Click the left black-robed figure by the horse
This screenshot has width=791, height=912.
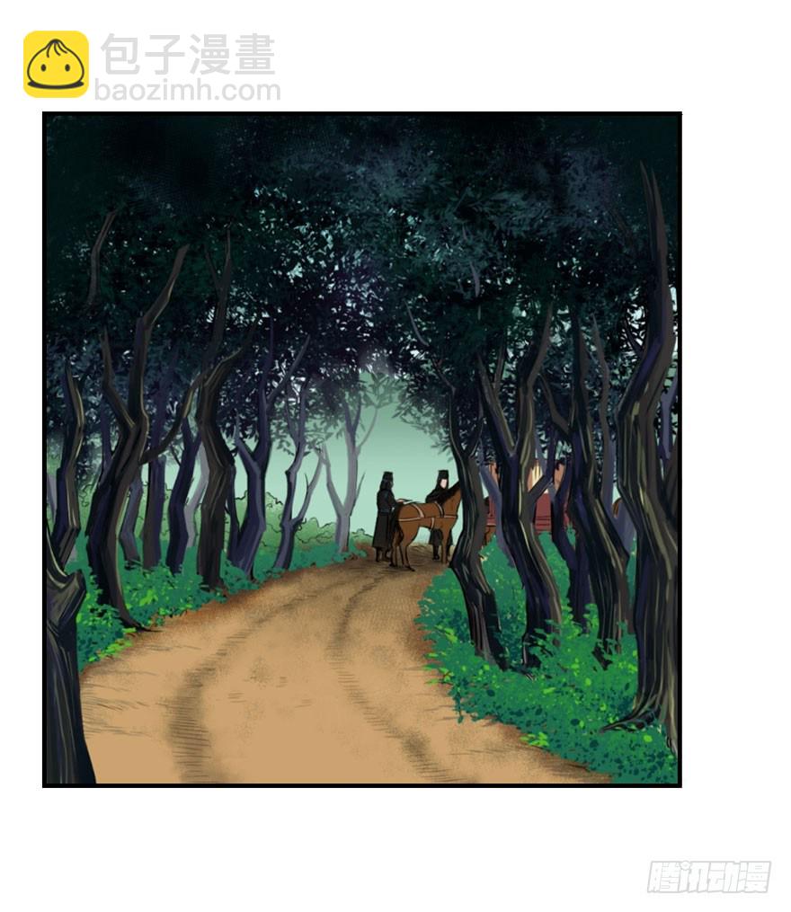click(384, 516)
